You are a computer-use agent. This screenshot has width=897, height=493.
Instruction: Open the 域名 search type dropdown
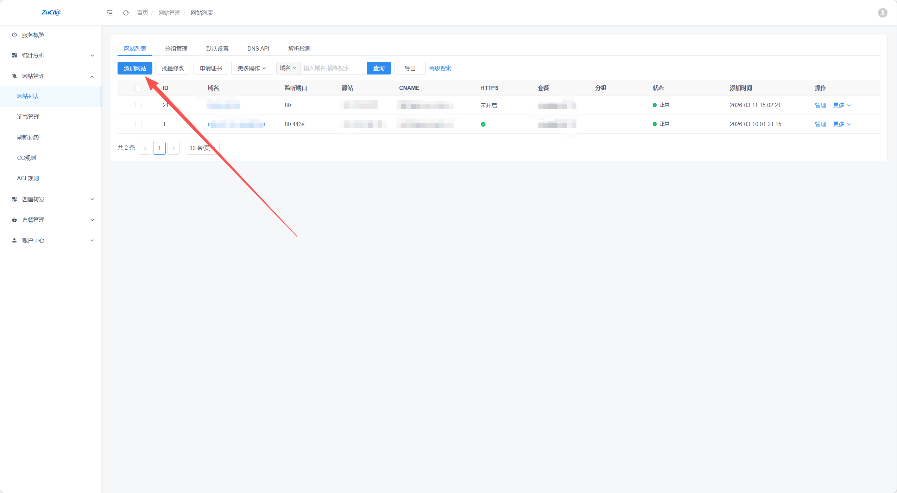(288, 68)
